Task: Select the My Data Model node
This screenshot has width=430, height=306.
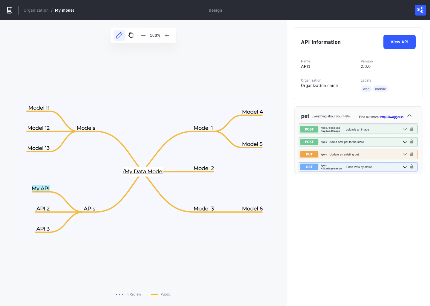Action: tap(143, 171)
